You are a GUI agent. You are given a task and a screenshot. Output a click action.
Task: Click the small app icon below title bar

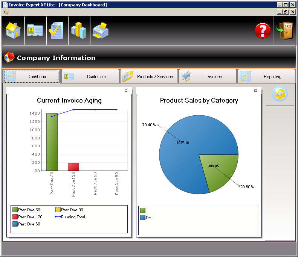pos(6,12)
